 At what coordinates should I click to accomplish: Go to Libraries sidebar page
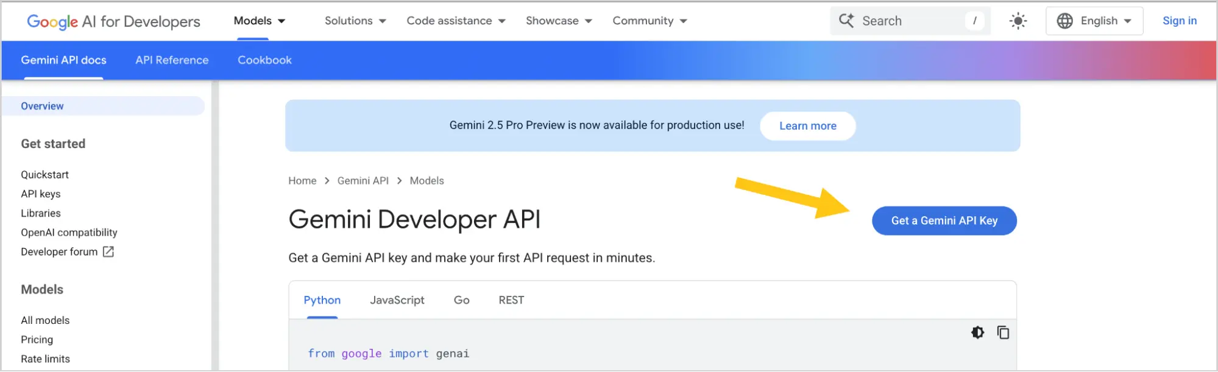click(41, 214)
